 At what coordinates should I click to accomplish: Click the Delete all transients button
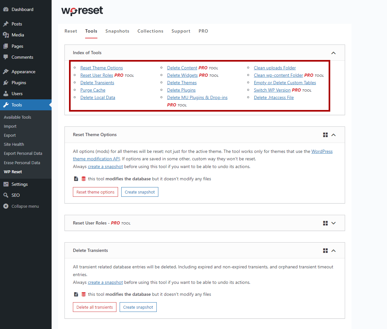coord(94,307)
